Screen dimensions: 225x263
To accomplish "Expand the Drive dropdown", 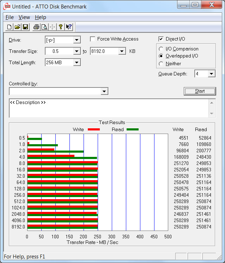I will [x=77, y=40].
